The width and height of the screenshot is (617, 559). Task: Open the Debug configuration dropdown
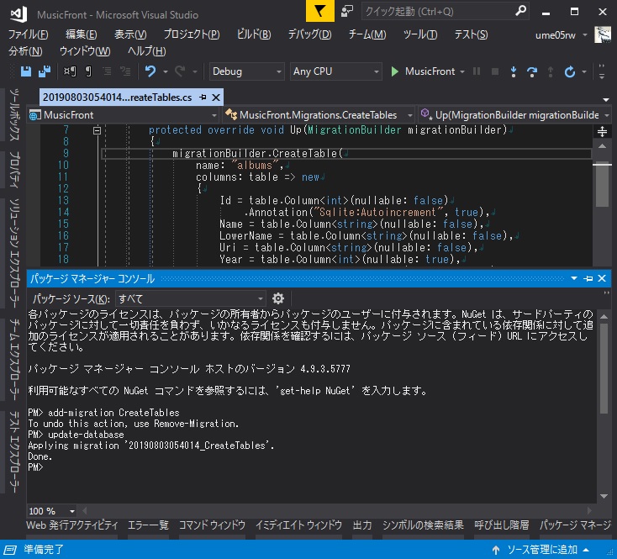247,71
